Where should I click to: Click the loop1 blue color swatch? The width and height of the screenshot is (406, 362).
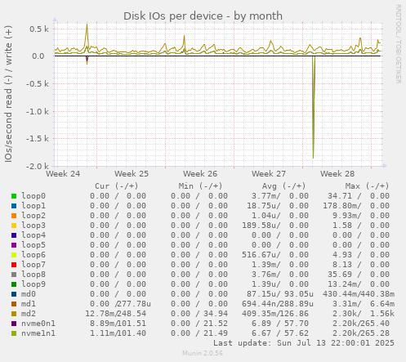click(14, 206)
